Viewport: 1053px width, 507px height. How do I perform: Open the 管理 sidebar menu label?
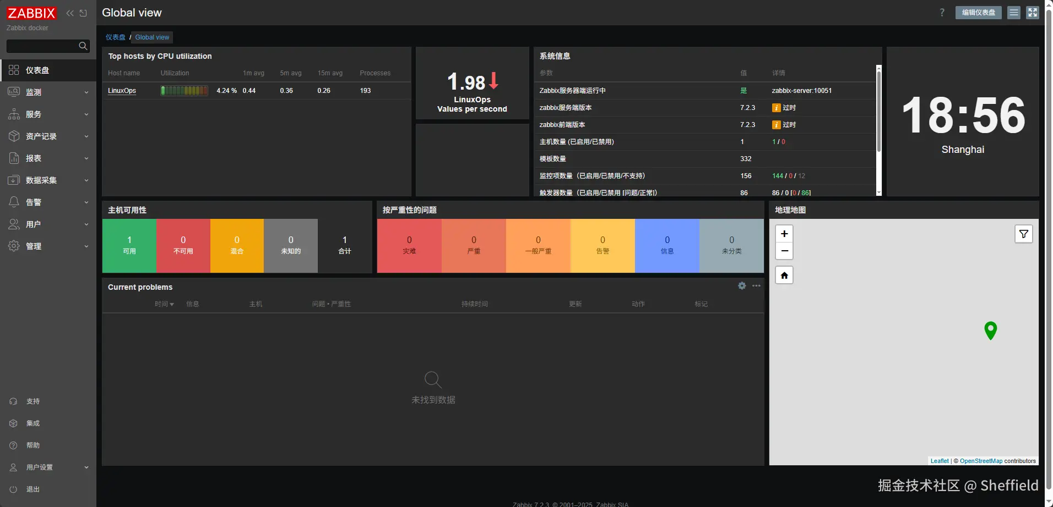34,246
